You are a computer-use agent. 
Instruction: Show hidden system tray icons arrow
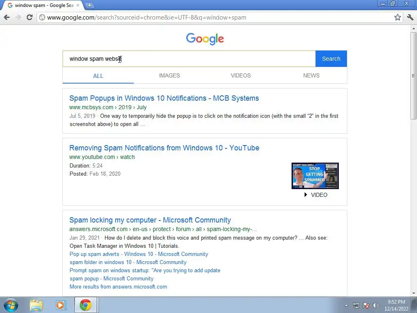pos(346,305)
